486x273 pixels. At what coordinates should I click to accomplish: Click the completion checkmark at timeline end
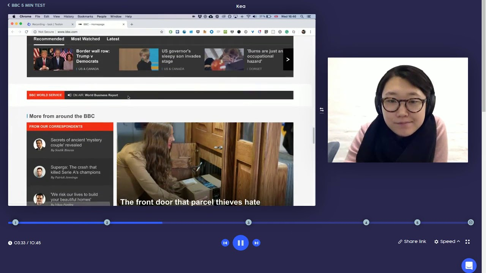pos(471,223)
